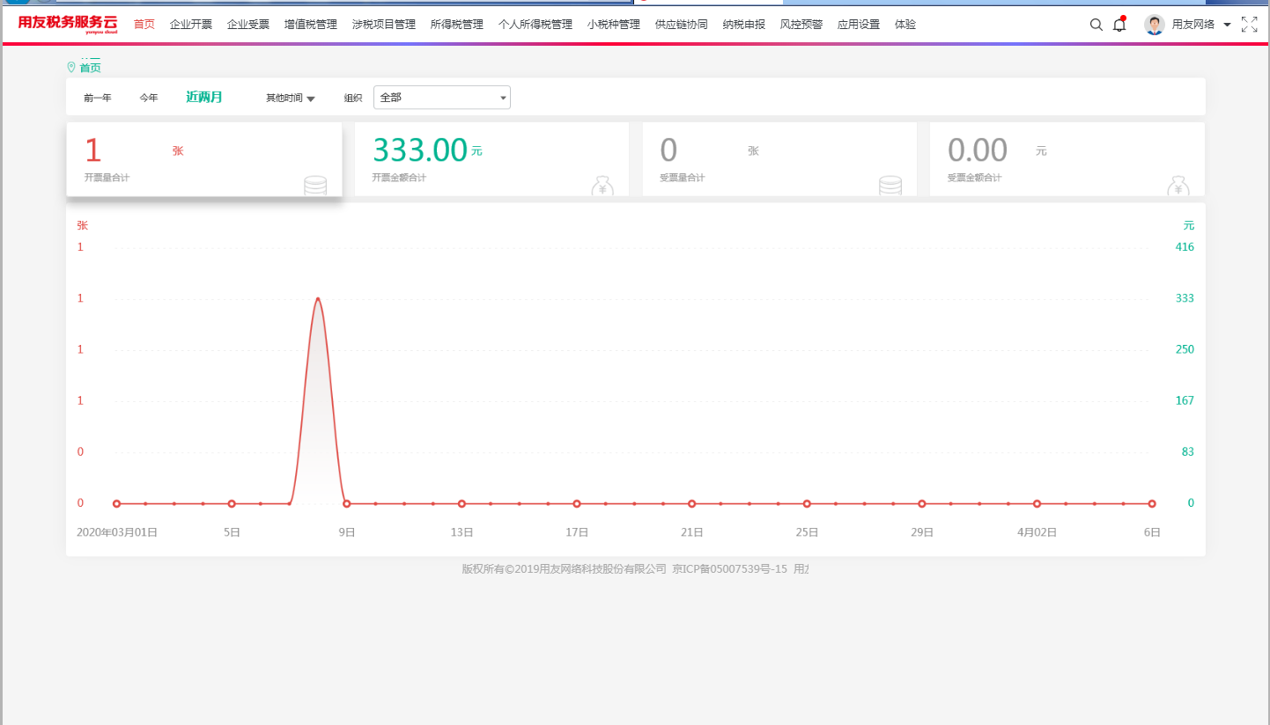Click the 受票金额合计 0.00 card
This screenshot has width=1270, height=725.
coord(1067,159)
